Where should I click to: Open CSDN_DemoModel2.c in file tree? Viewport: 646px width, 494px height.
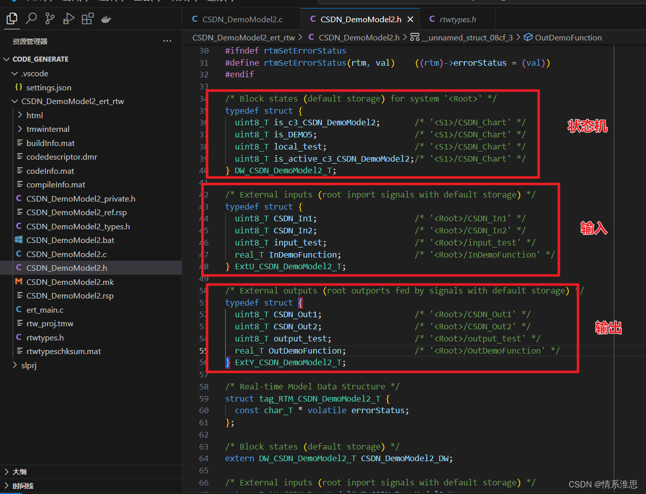click(x=91, y=254)
